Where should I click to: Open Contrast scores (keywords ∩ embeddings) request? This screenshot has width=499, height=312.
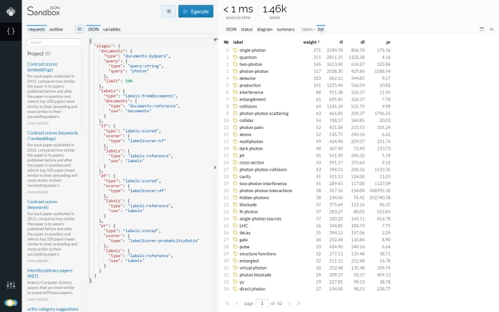coord(53,136)
